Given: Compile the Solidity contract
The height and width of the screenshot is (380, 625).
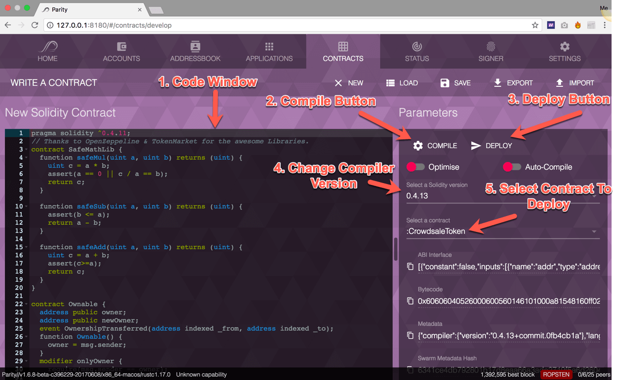Looking at the screenshot, I should (434, 145).
